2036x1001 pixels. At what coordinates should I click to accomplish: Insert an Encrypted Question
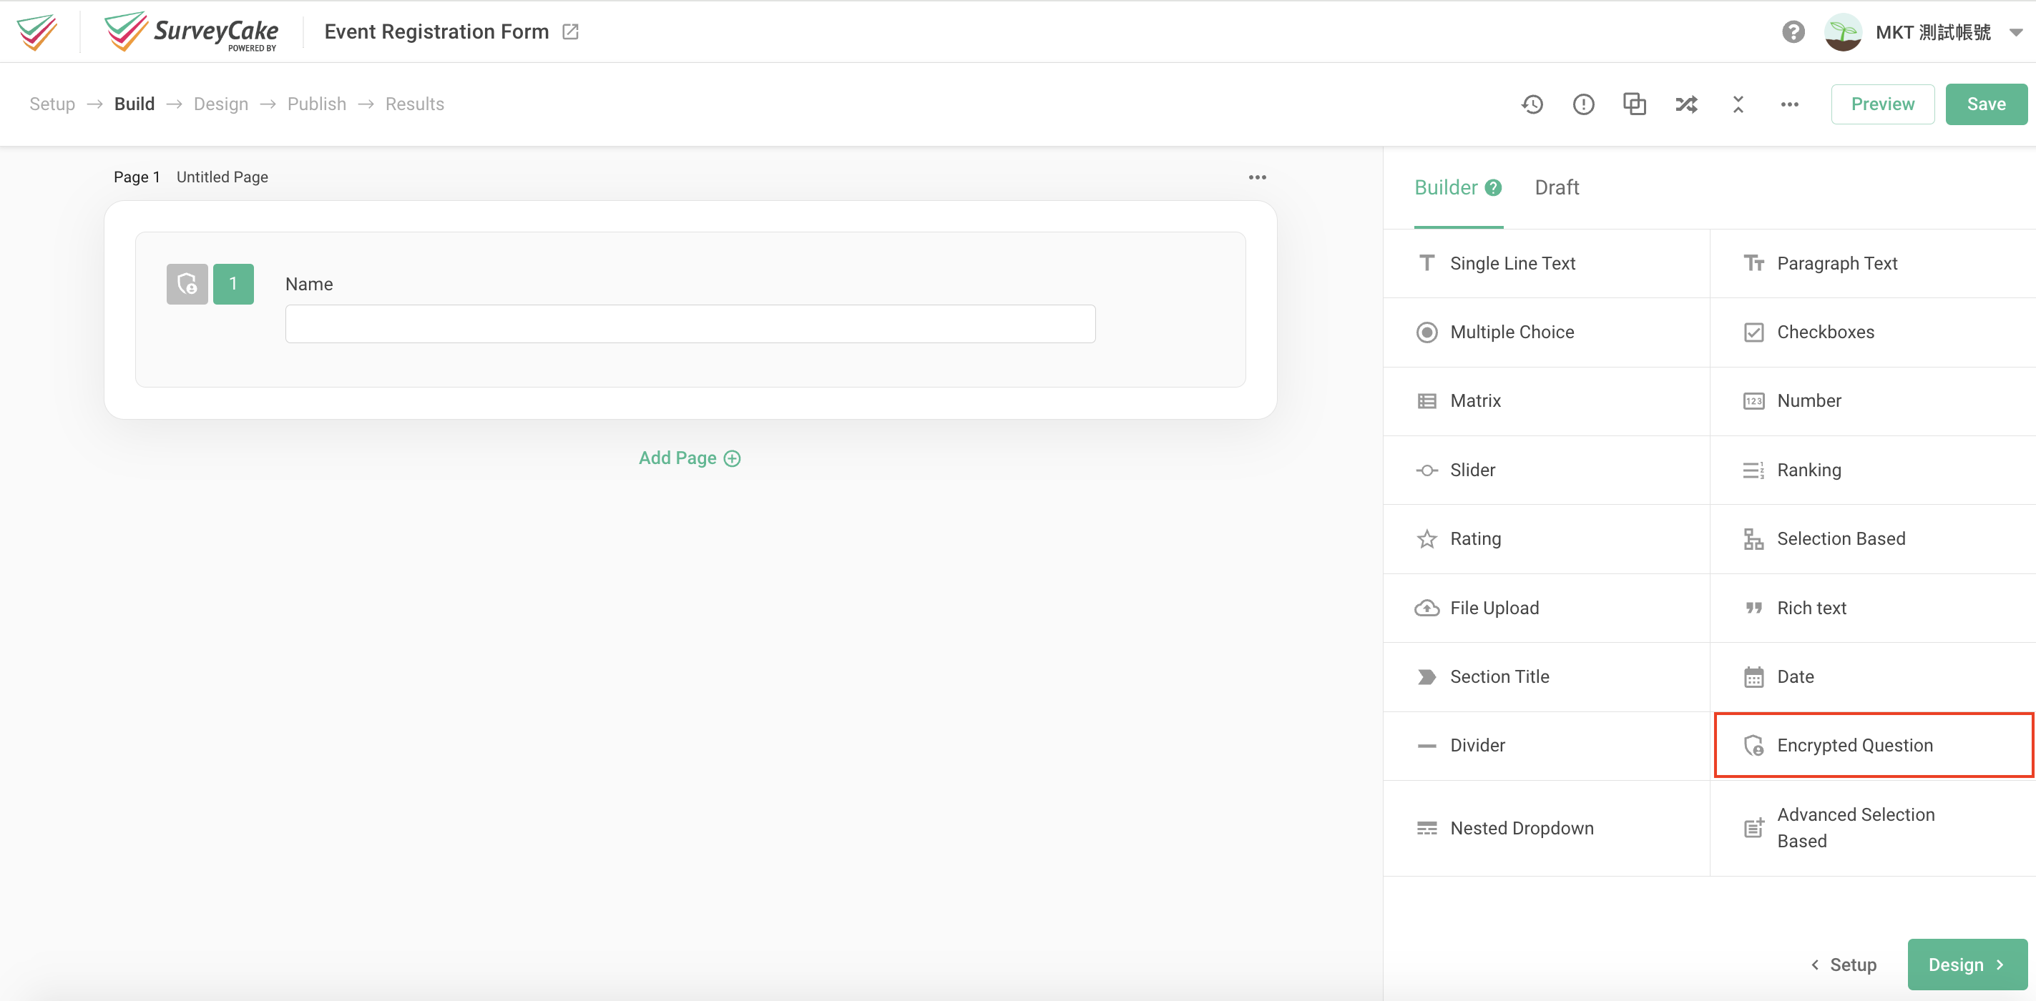1856,745
